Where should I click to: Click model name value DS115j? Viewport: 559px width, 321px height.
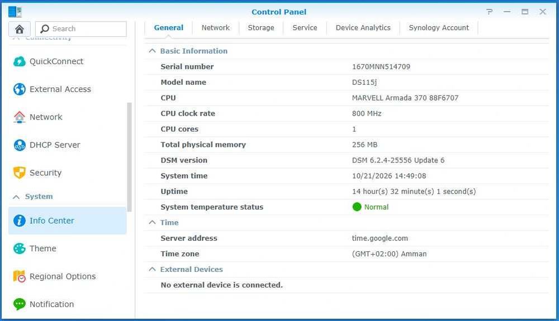click(364, 82)
